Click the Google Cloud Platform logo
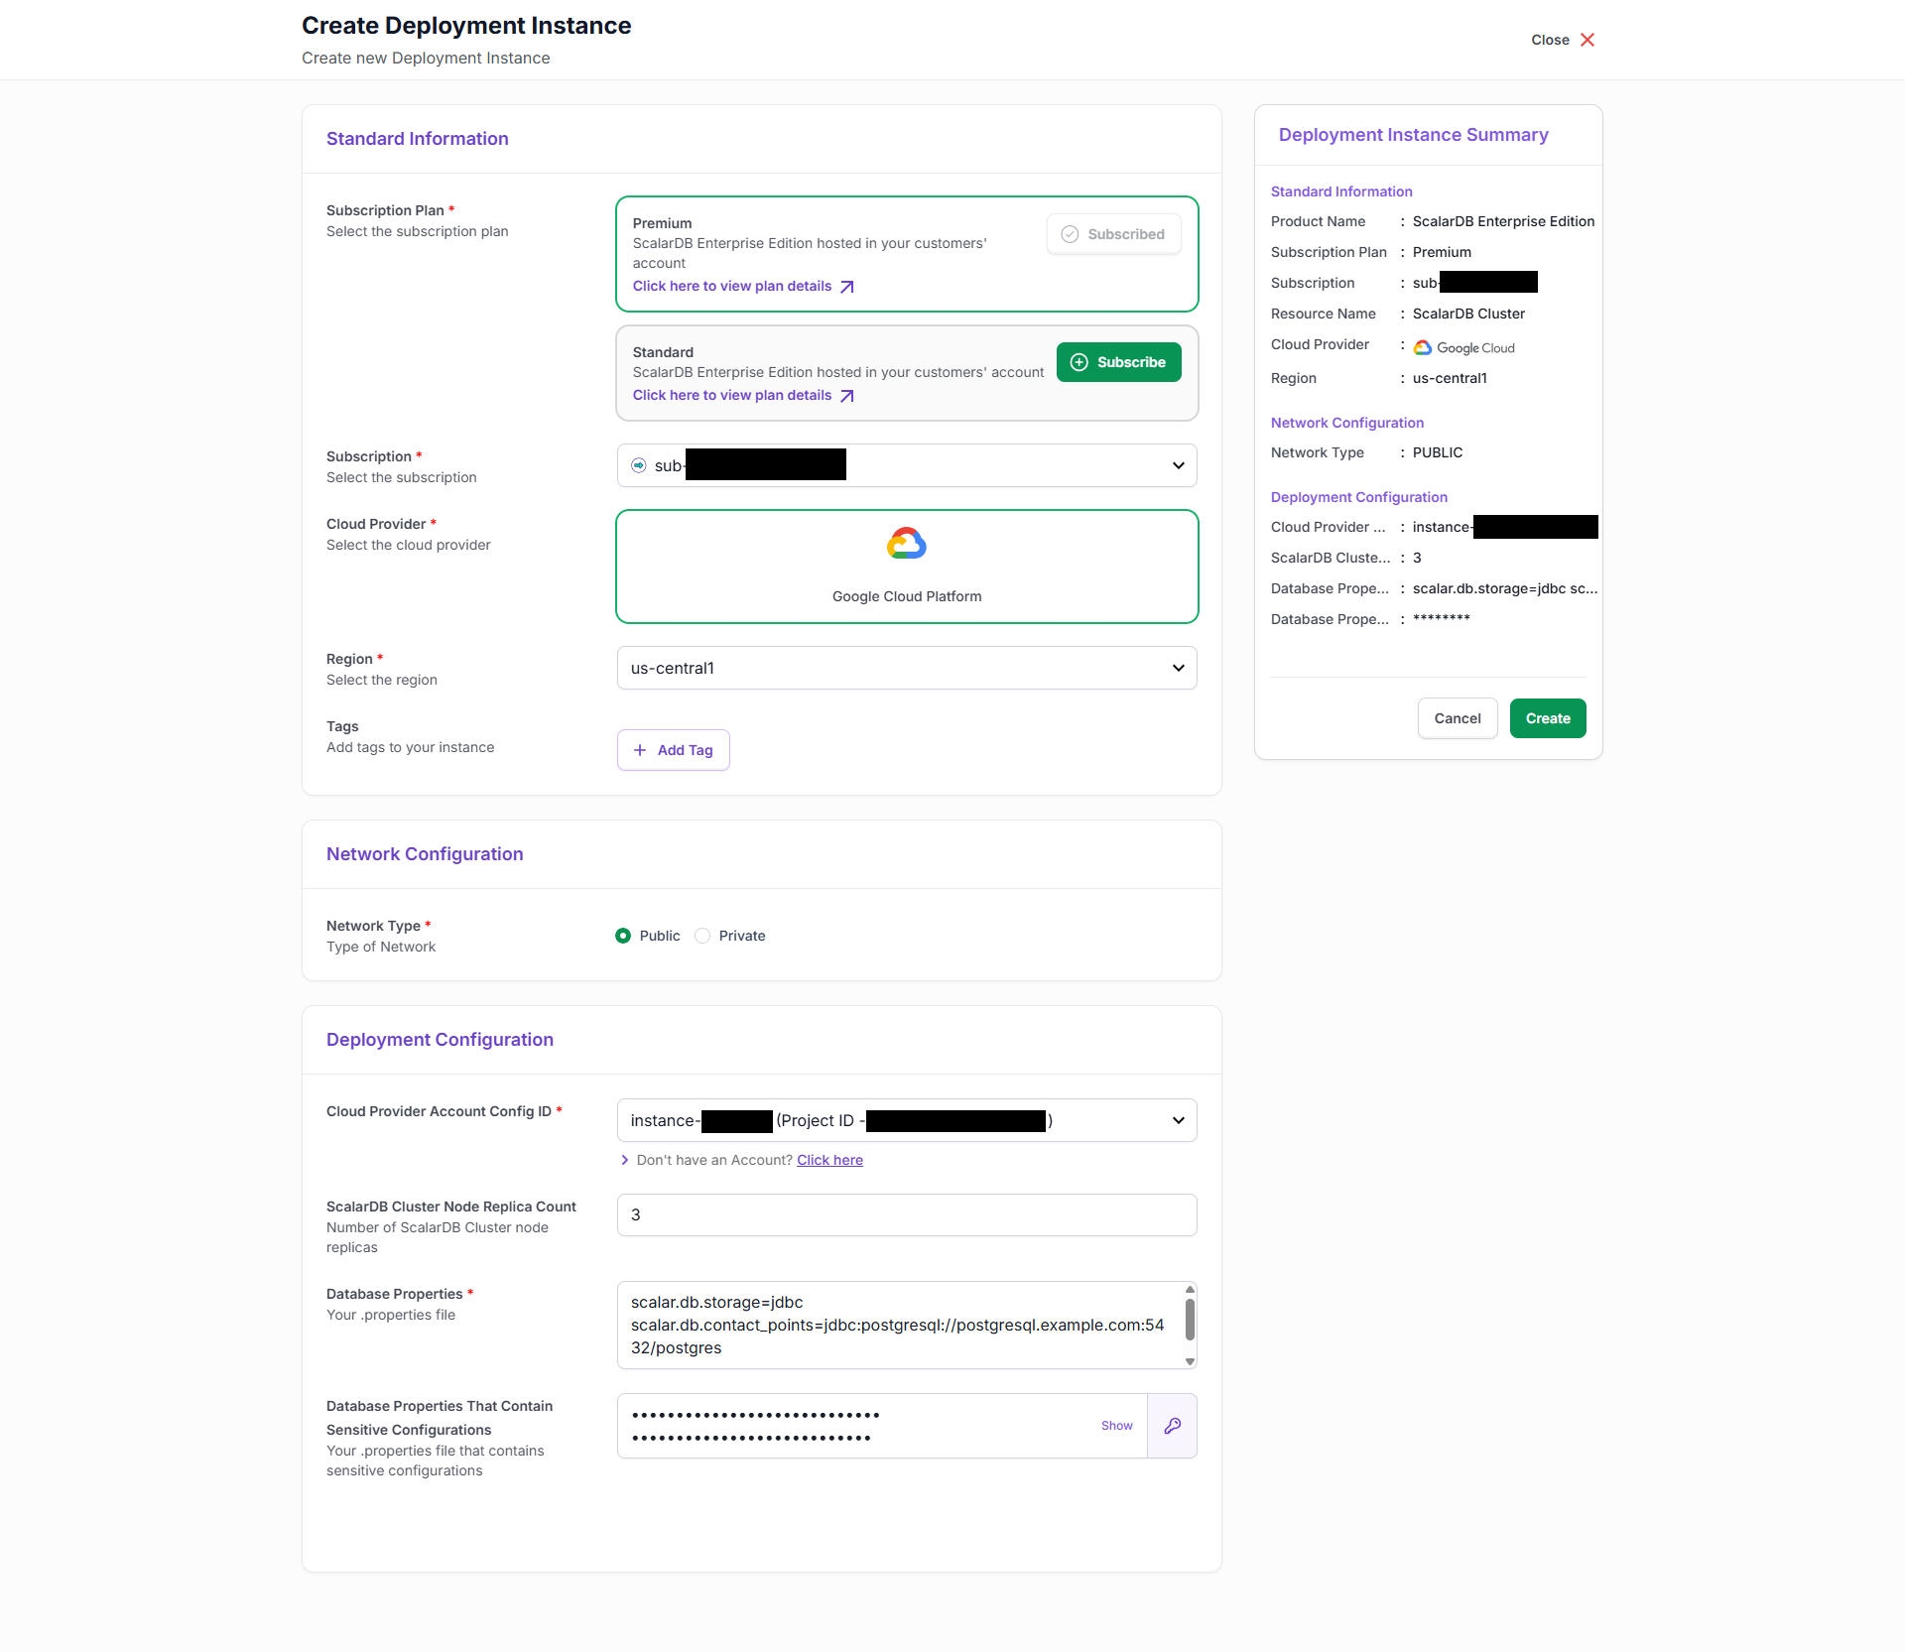 click(906, 544)
